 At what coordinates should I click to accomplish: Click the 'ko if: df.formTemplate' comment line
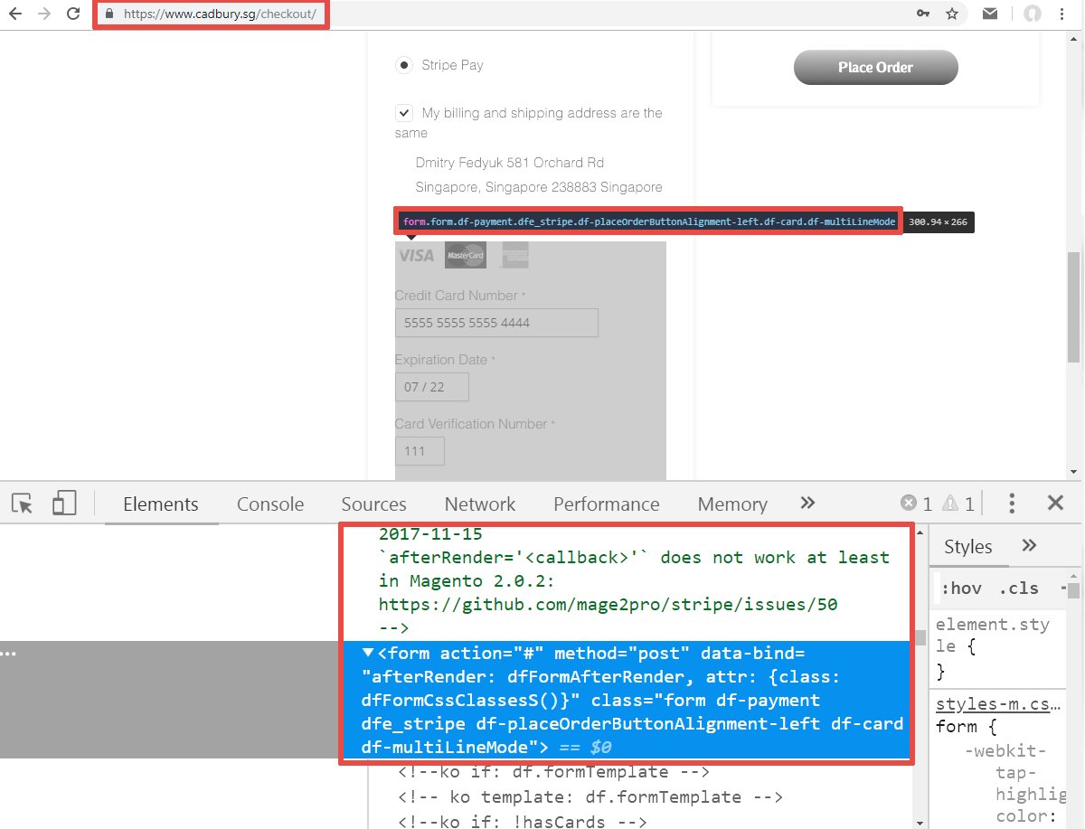[553, 772]
